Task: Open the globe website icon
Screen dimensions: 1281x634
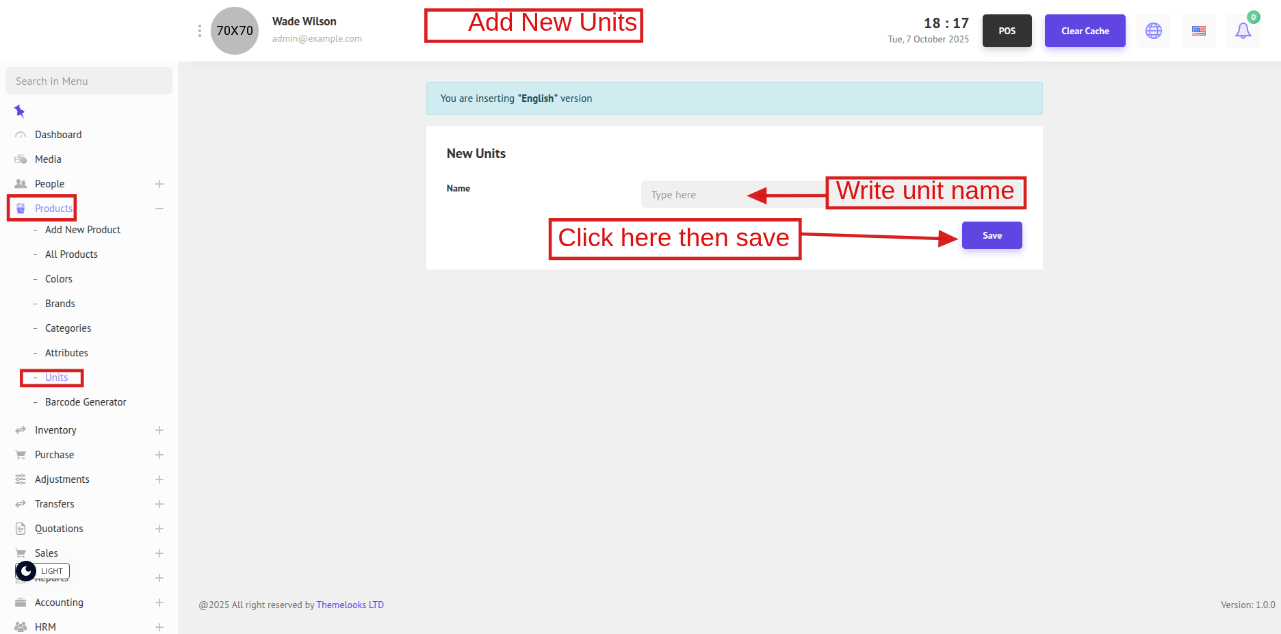Action: point(1154,31)
